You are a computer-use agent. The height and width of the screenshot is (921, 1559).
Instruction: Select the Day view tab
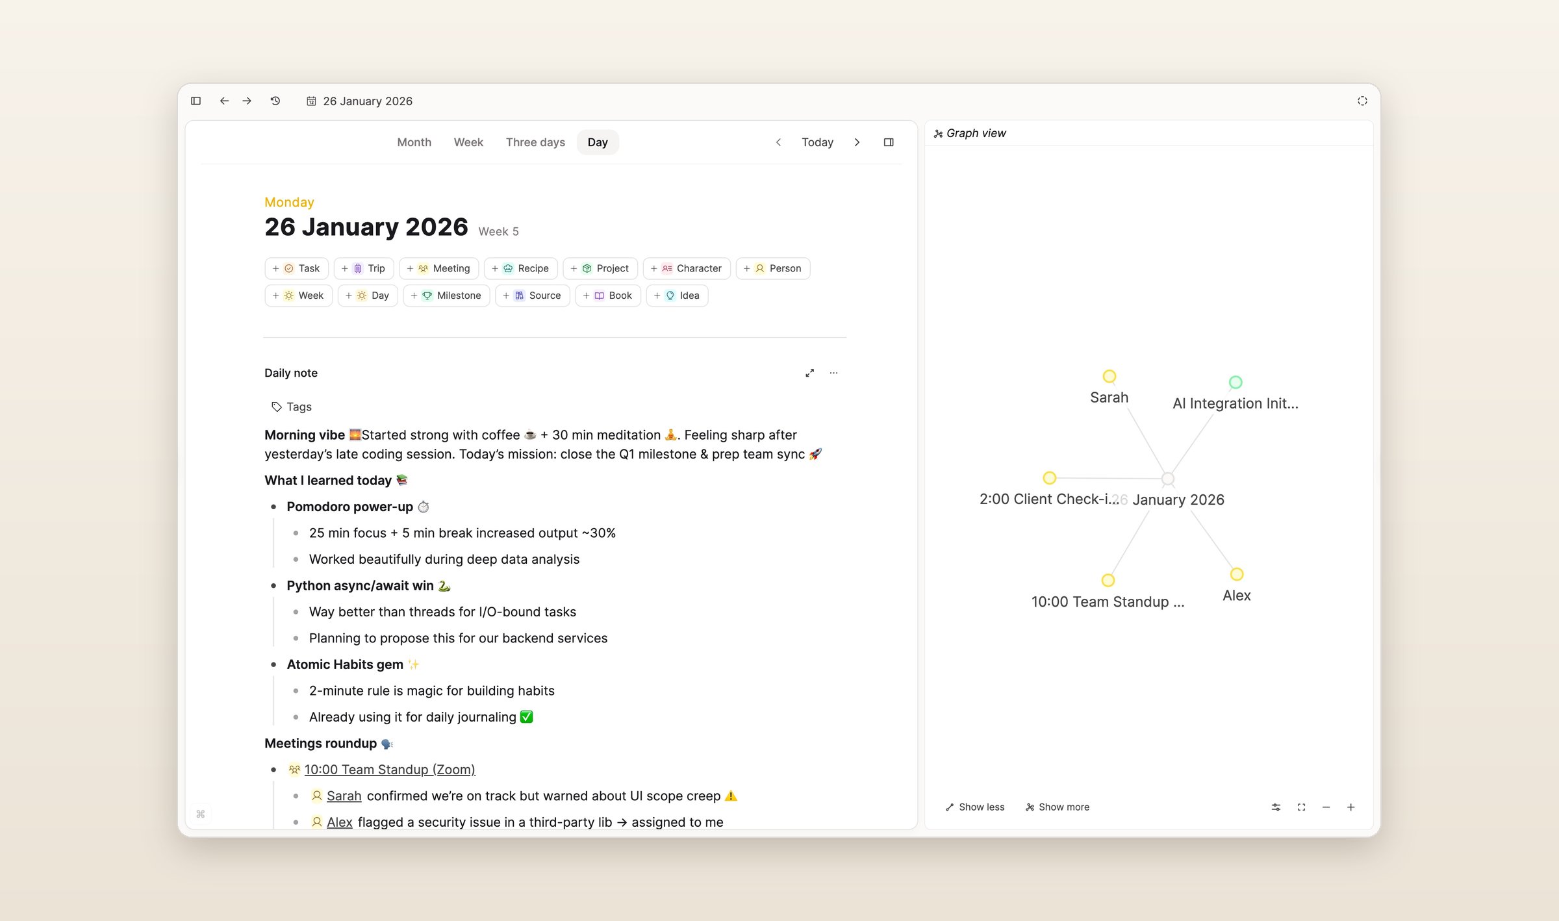pyautogui.click(x=598, y=142)
